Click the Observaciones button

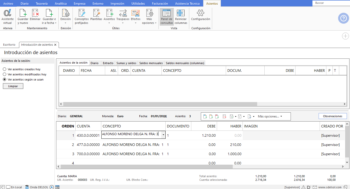[333, 116]
